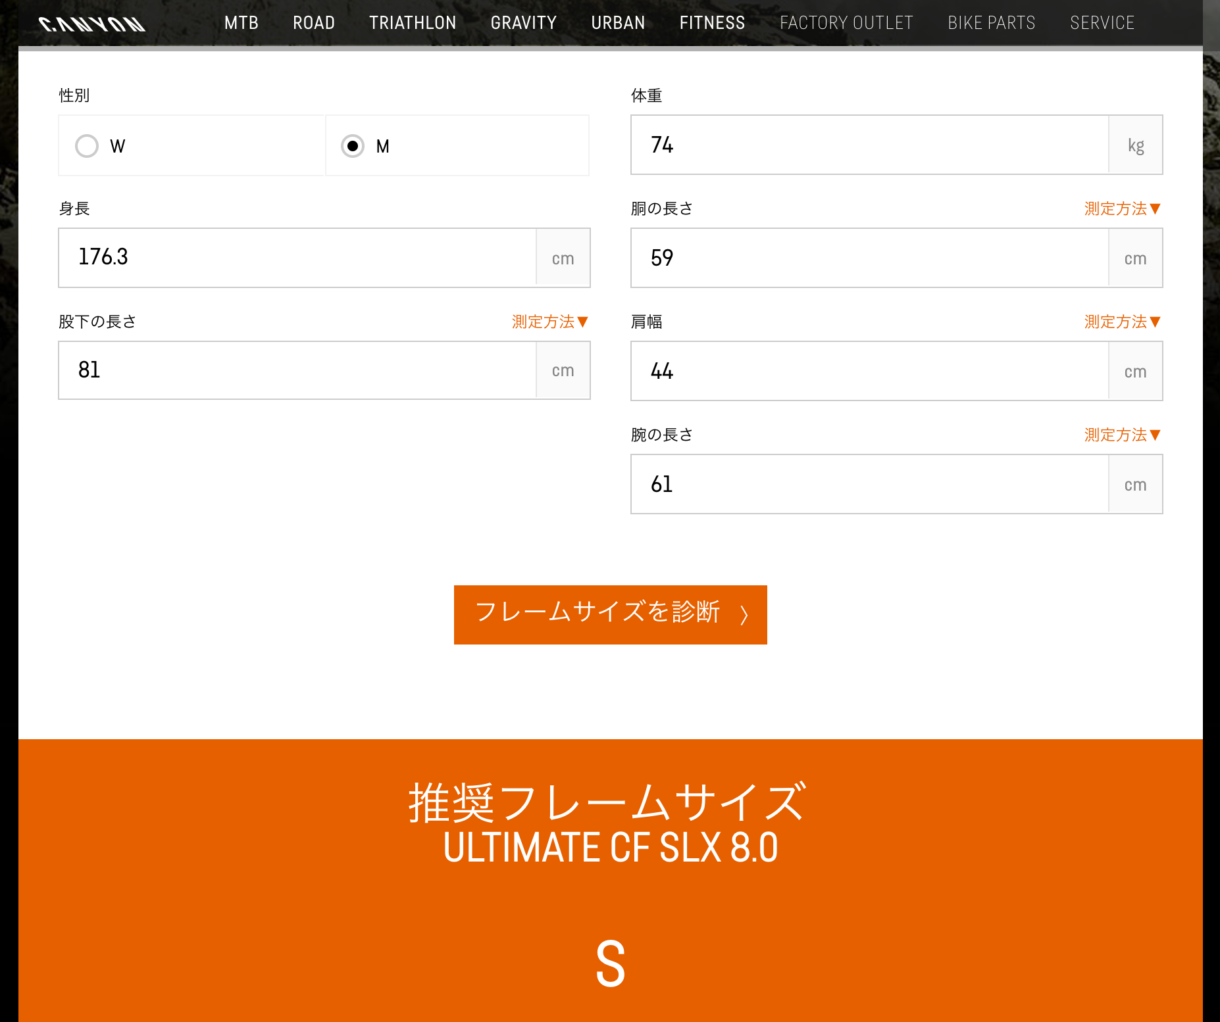Open the GRAVITY menu
The width and height of the screenshot is (1220, 1022).
(x=524, y=23)
